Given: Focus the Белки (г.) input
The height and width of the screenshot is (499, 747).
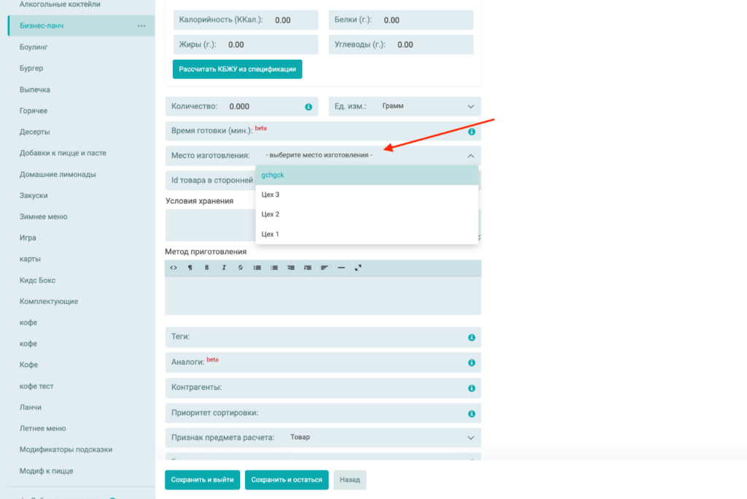Looking at the screenshot, I should tap(401, 20).
